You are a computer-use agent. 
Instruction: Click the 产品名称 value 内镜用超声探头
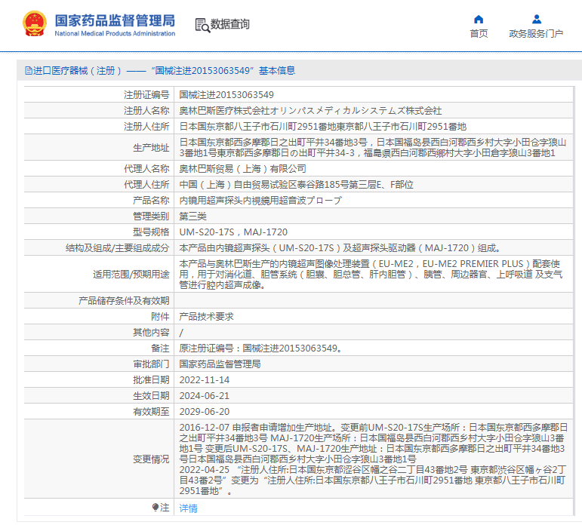point(260,201)
